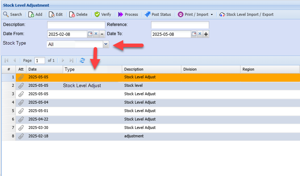Clear the Date From field
300x176 pixels.
pos(96,34)
